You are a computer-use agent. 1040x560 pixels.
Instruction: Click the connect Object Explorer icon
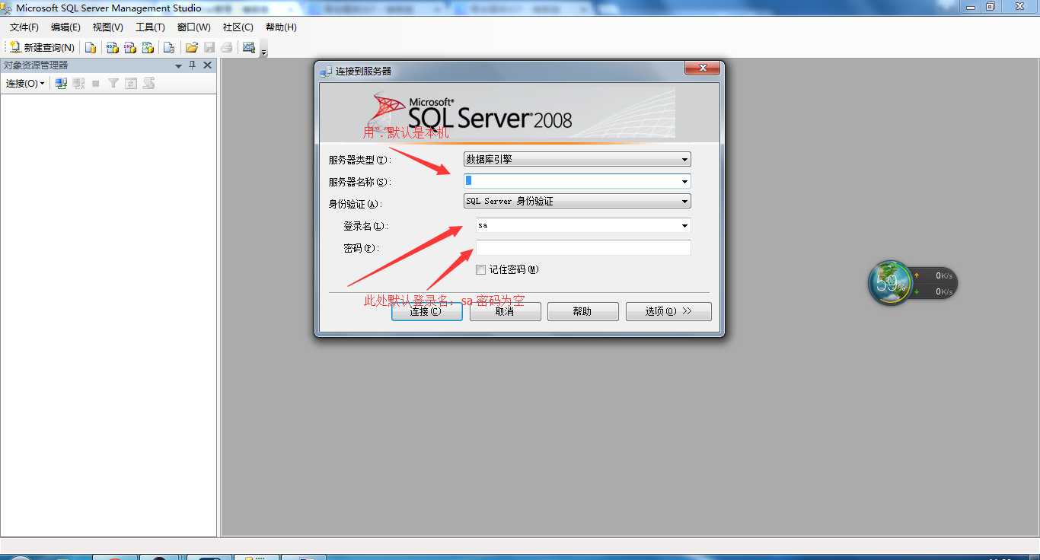tap(61, 83)
